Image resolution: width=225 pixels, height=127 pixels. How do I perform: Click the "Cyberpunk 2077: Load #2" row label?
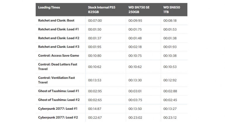(x=58, y=118)
